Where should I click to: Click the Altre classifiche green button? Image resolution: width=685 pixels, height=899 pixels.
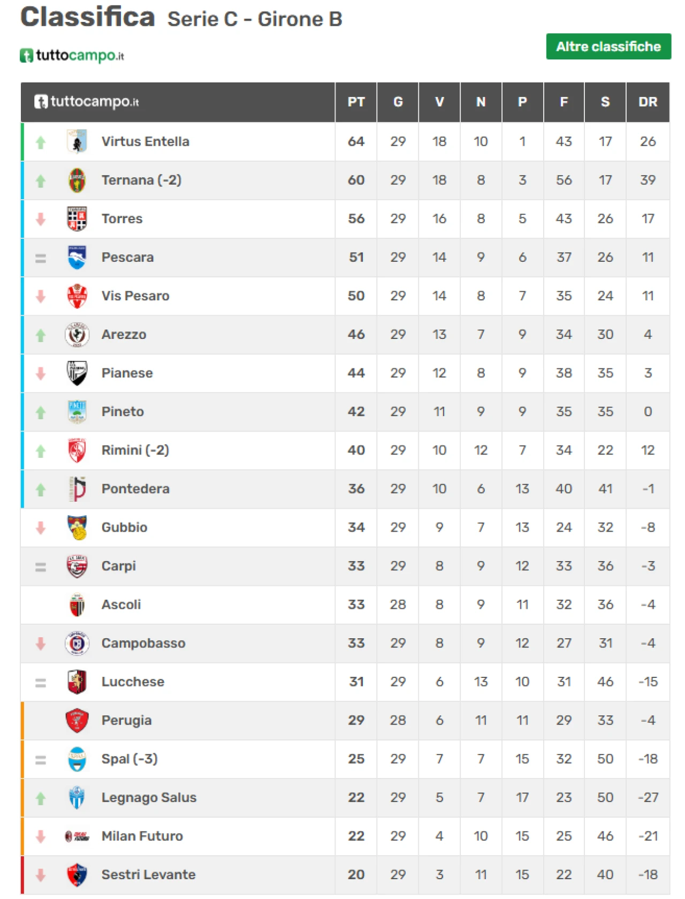click(x=608, y=47)
